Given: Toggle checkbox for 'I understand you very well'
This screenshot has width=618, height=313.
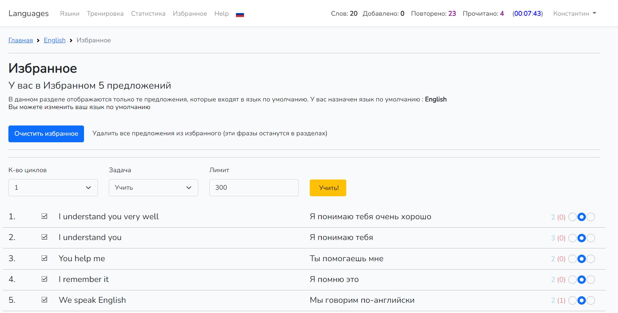Looking at the screenshot, I should 45,216.
